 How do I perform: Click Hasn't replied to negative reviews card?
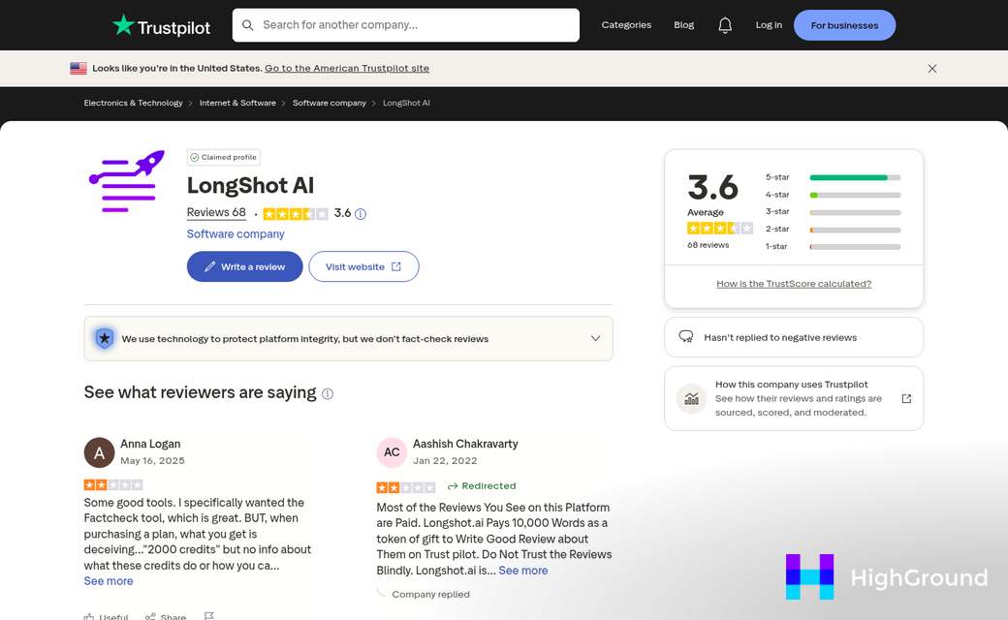[x=794, y=337]
